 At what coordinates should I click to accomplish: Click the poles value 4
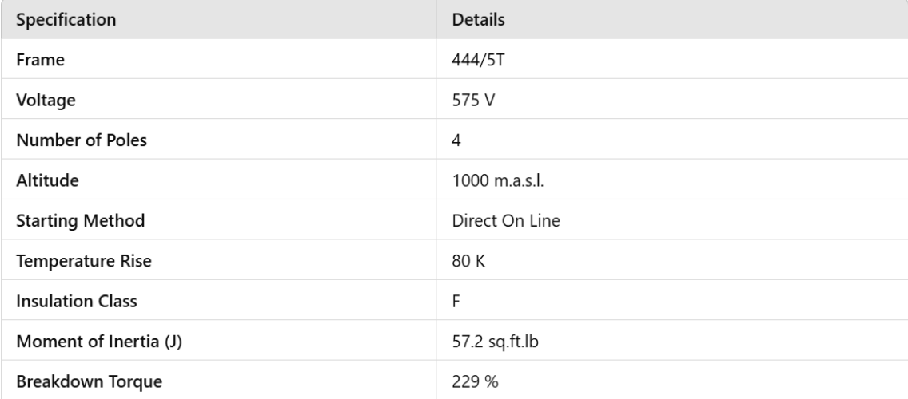(x=456, y=139)
